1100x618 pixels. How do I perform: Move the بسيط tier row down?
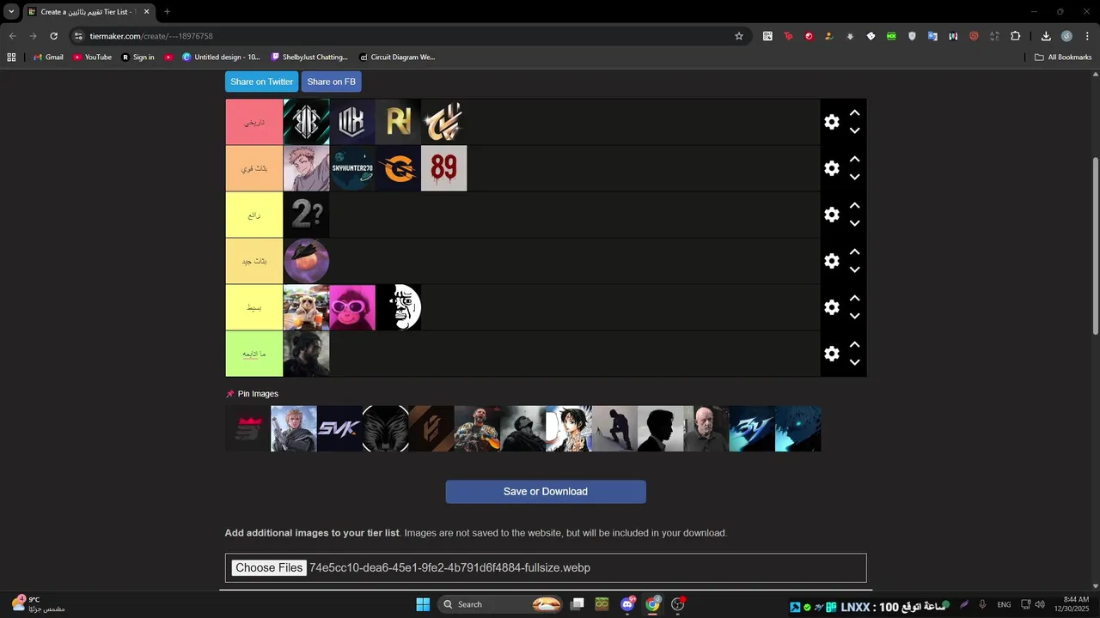tap(854, 317)
